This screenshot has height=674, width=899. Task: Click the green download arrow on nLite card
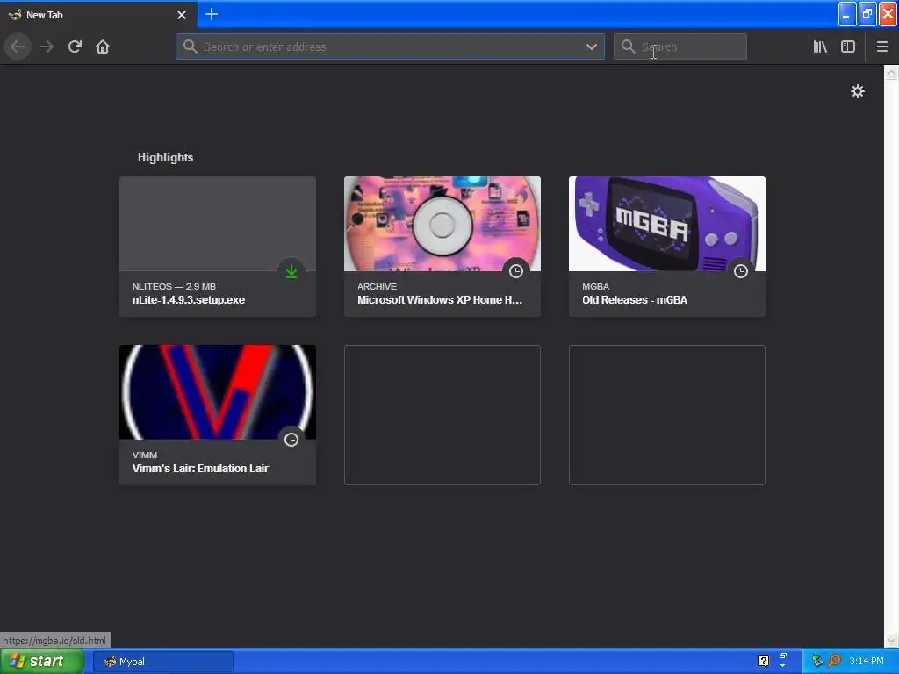click(291, 271)
